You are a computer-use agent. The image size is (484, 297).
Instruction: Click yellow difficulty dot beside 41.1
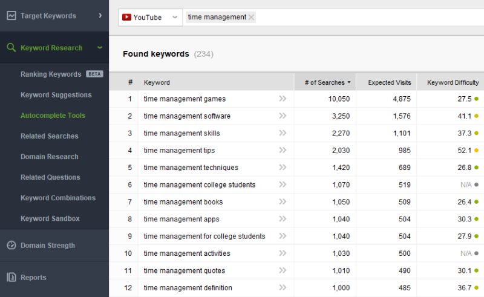[476, 116]
